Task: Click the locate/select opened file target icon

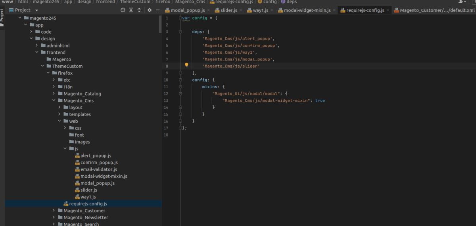Action: tap(122, 10)
